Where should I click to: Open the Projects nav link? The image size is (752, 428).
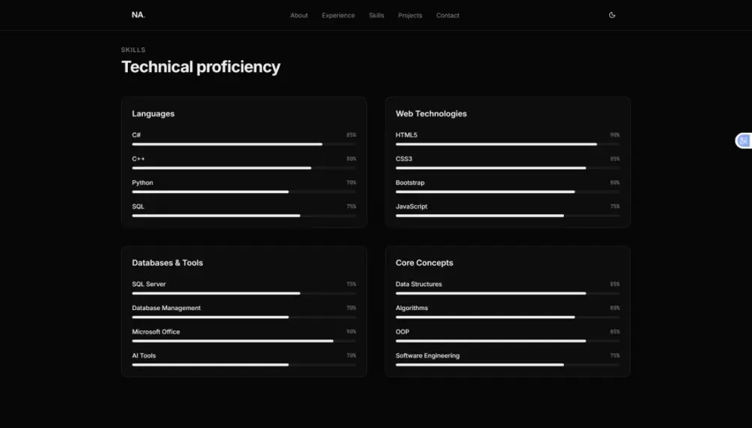(x=410, y=15)
